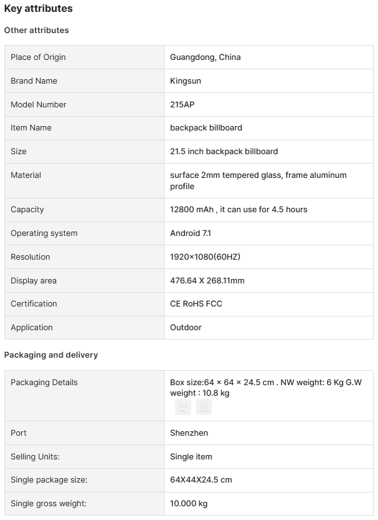
Task: Click the 215AP model number value
Action: [x=182, y=104]
